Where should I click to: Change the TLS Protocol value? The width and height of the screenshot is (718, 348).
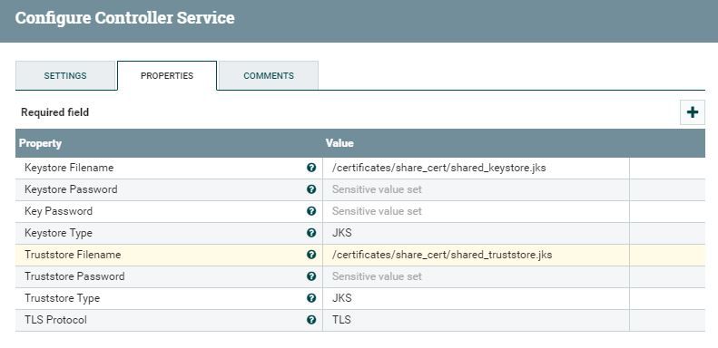(x=476, y=320)
